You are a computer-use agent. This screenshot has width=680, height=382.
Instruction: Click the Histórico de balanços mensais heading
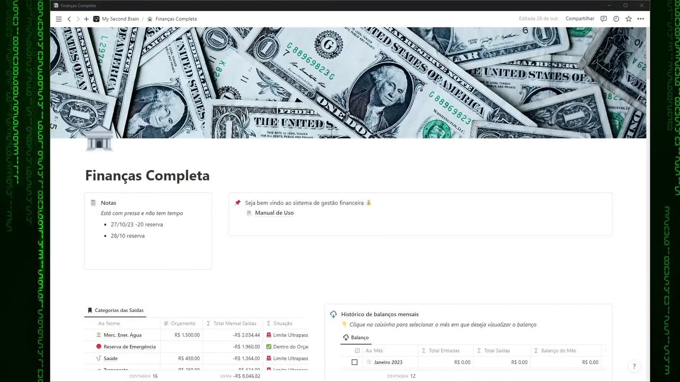coord(380,314)
